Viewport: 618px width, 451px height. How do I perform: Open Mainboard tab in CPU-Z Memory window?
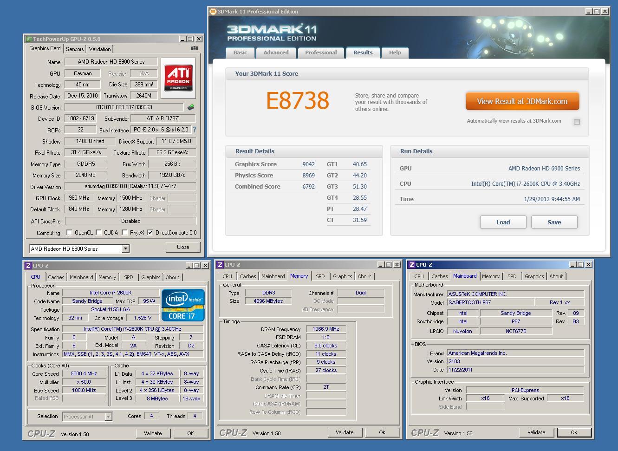(x=273, y=276)
